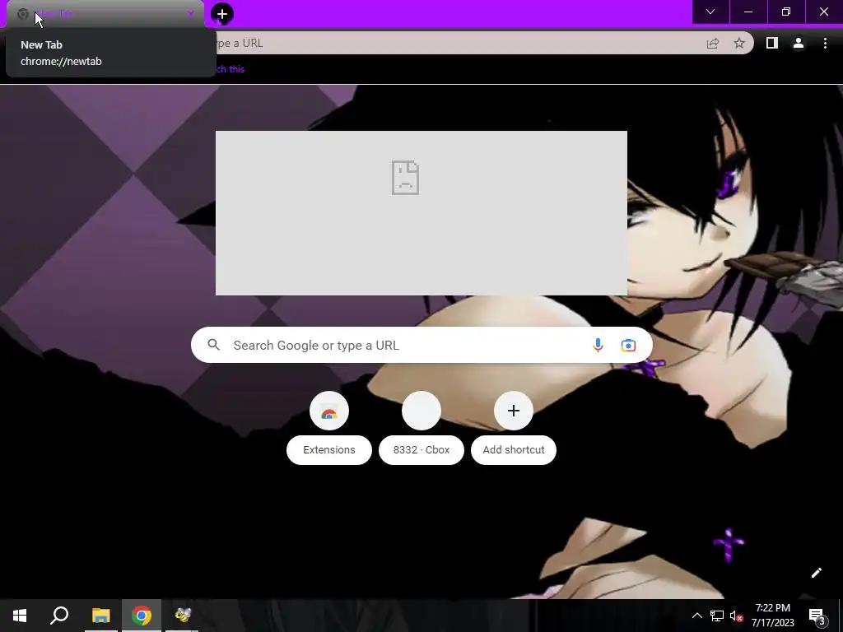Open a new tab with plus button
The image size is (843, 632).
click(222, 14)
